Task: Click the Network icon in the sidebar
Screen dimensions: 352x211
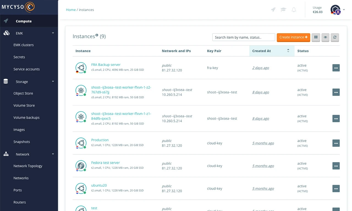Action: pyautogui.click(x=6, y=154)
